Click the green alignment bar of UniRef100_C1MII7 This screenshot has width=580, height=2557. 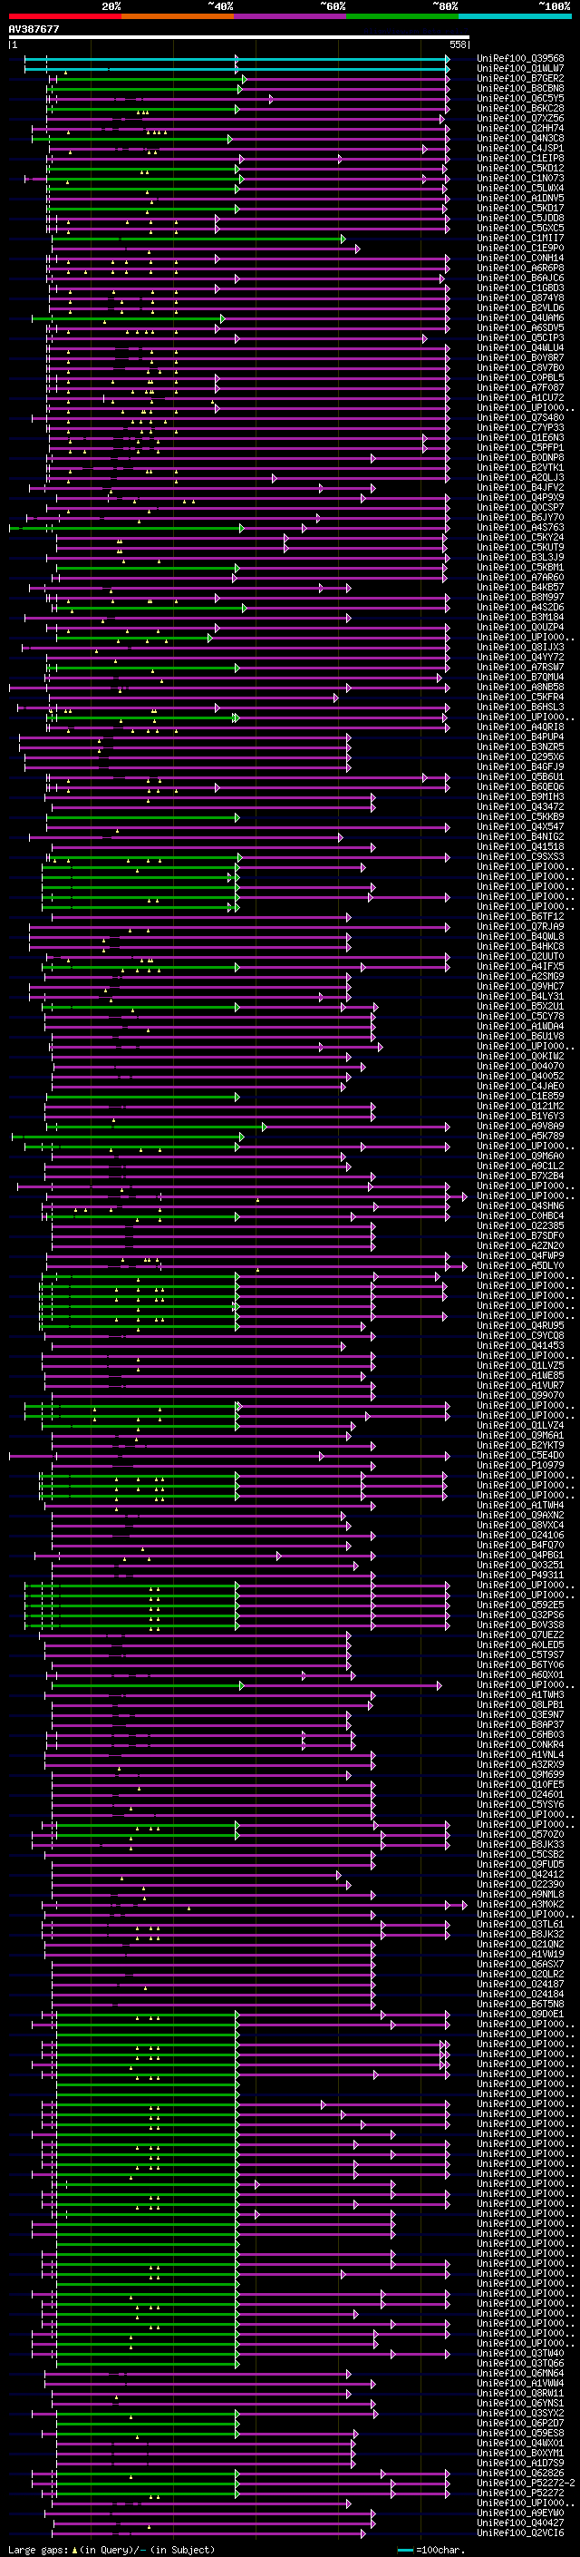click(198, 239)
